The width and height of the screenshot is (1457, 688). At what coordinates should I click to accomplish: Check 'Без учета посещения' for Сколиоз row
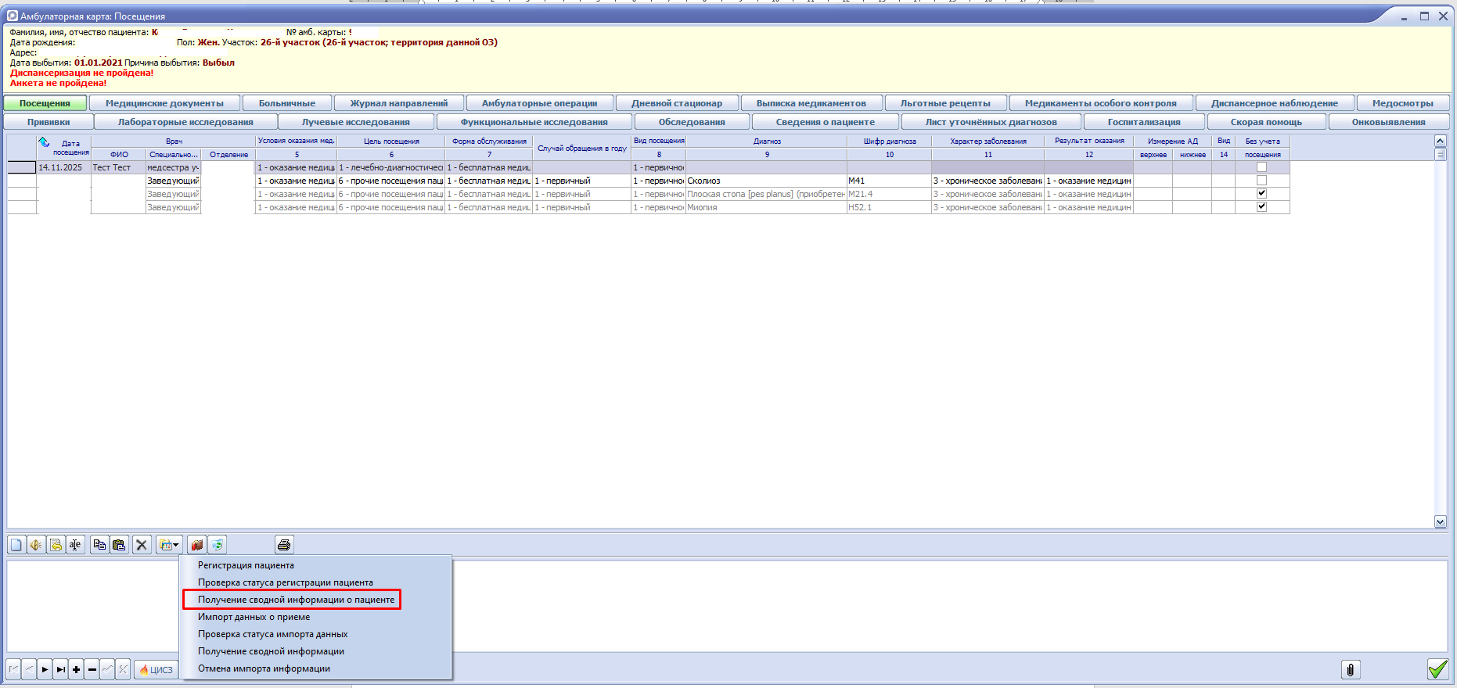coord(1261,181)
